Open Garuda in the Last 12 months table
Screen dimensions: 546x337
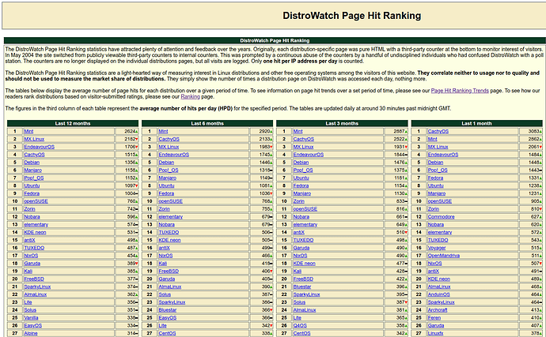pyautogui.click(x=32, y=264)
